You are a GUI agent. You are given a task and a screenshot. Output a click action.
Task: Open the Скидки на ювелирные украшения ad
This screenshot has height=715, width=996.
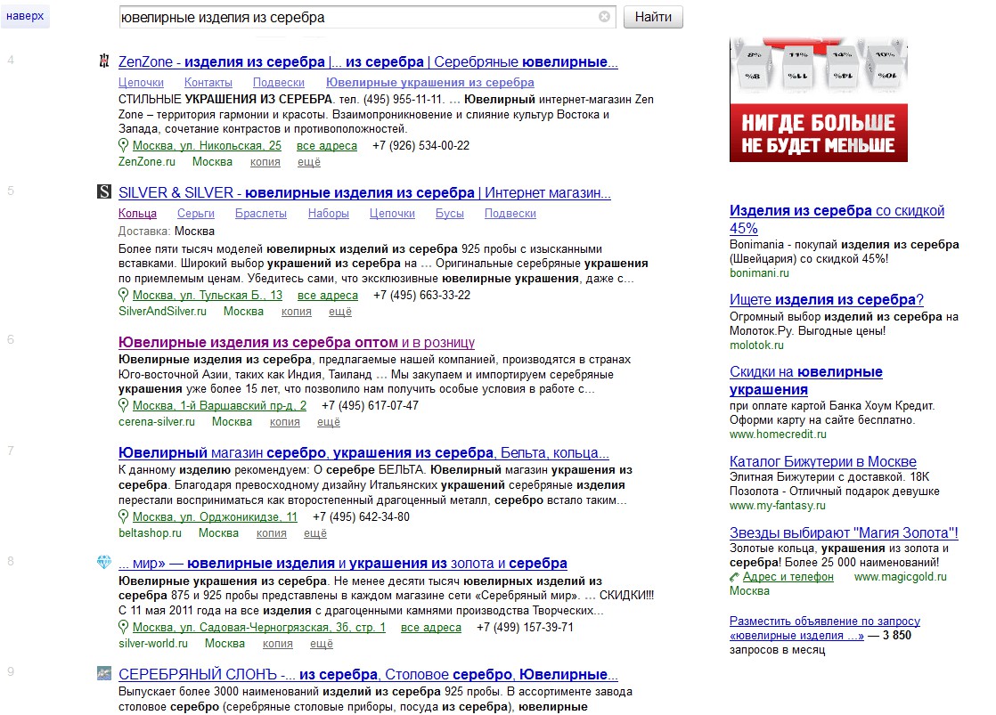tap(806, 381)
